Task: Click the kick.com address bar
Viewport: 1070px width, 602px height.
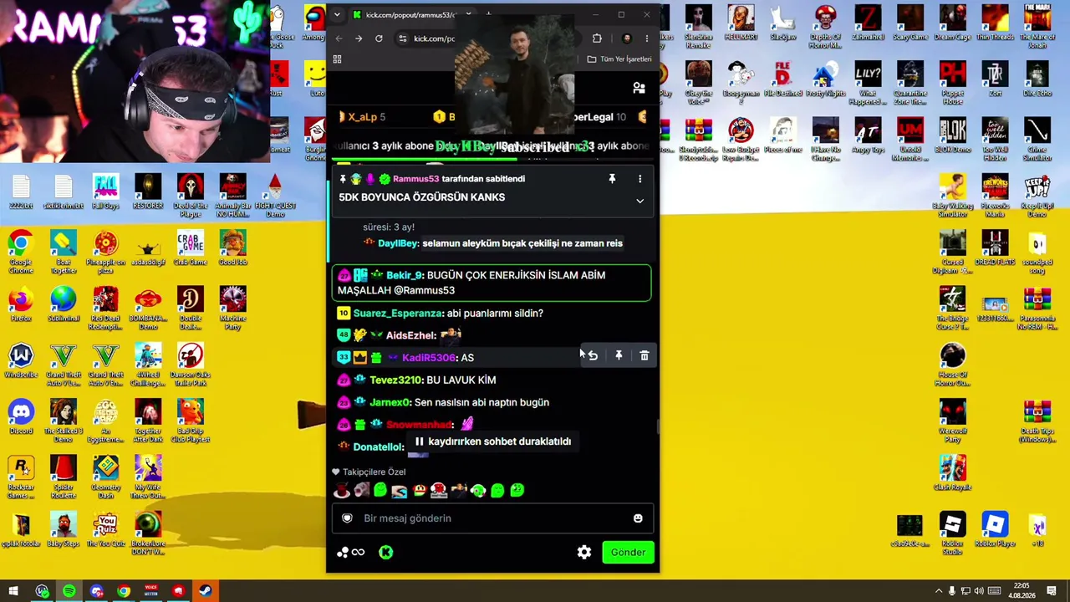Action: click(x=487, y=38)
